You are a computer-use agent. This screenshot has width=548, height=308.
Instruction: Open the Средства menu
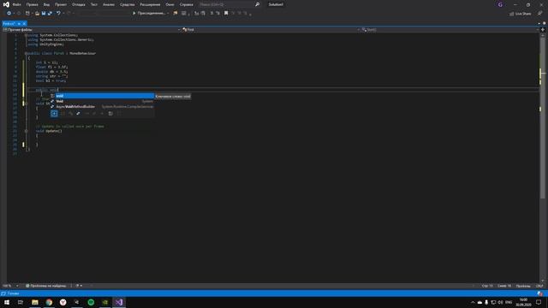pos(128,4)
